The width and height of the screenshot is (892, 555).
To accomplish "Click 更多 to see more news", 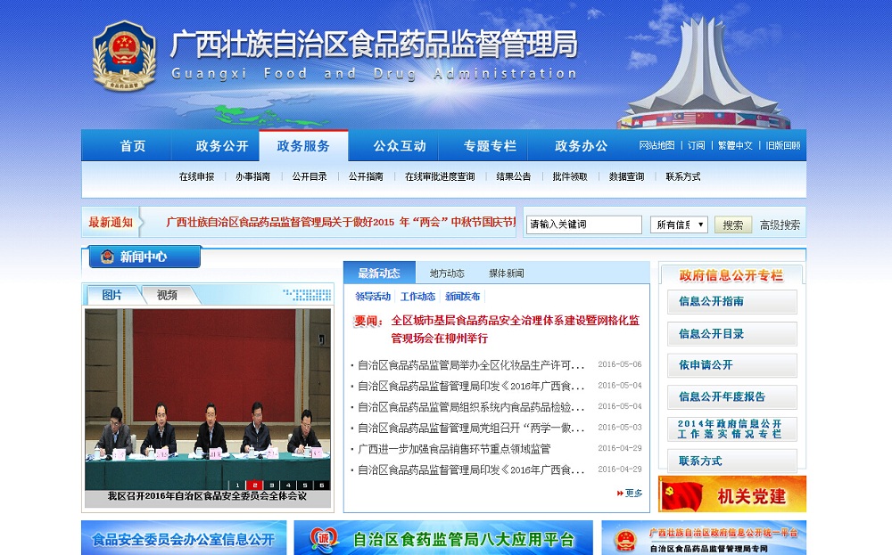I will coord(633,493).
